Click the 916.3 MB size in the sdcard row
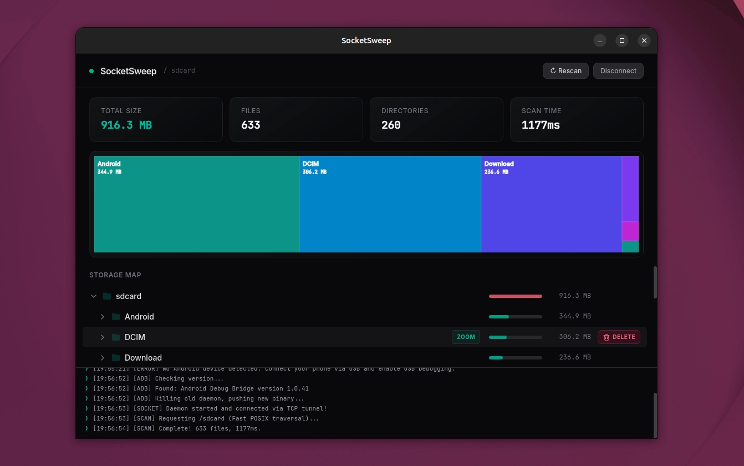This screenshot has width=744, height=466. point(575,296)
